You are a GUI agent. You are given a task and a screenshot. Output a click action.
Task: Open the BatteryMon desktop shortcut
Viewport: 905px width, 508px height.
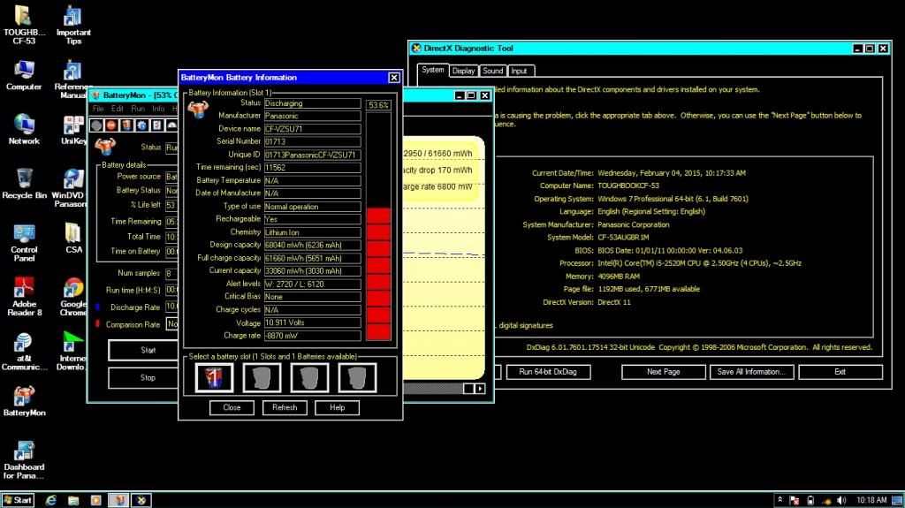click(24, 401)
